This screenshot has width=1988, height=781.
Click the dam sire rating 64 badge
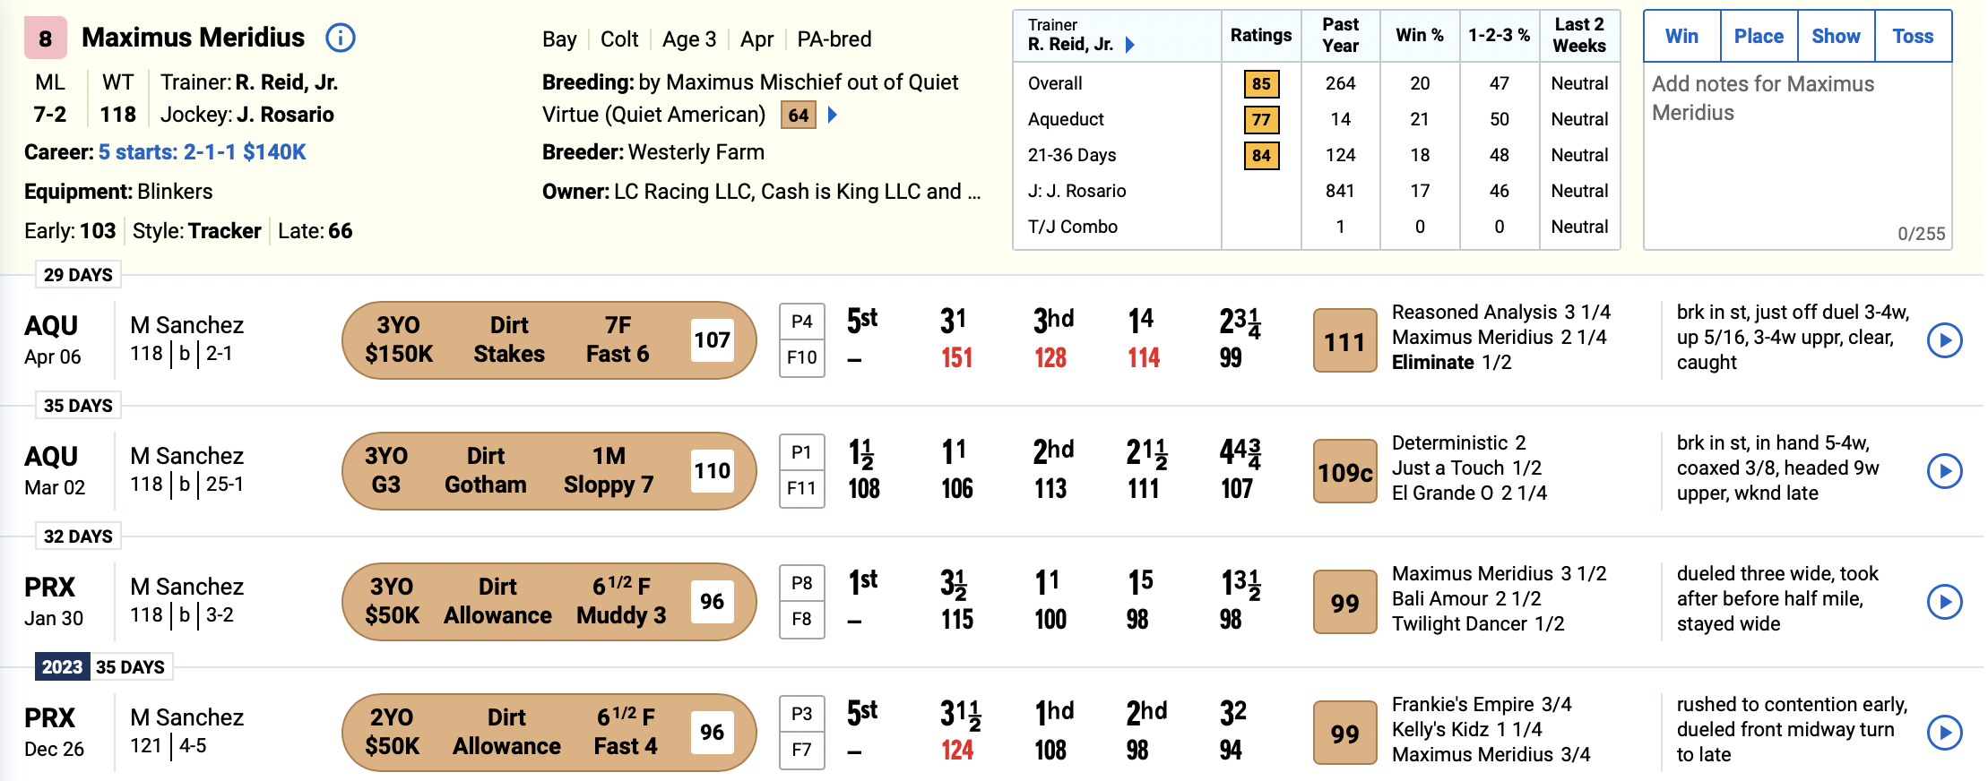[799, 115]
